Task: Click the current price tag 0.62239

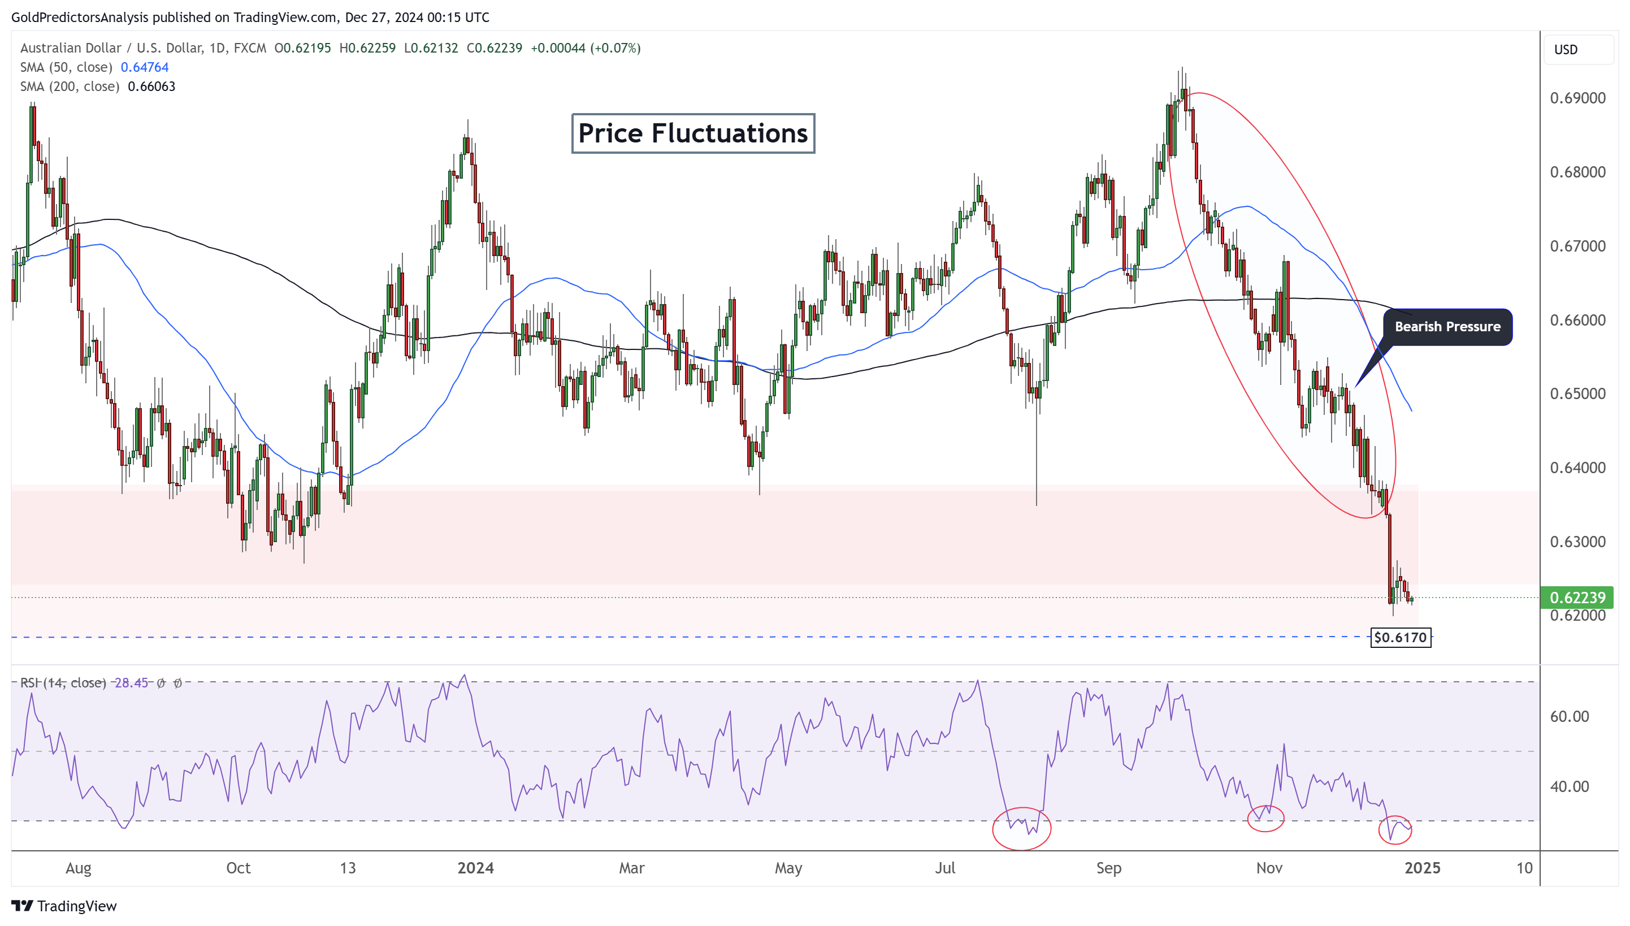Action: [x=1577, y=597]
